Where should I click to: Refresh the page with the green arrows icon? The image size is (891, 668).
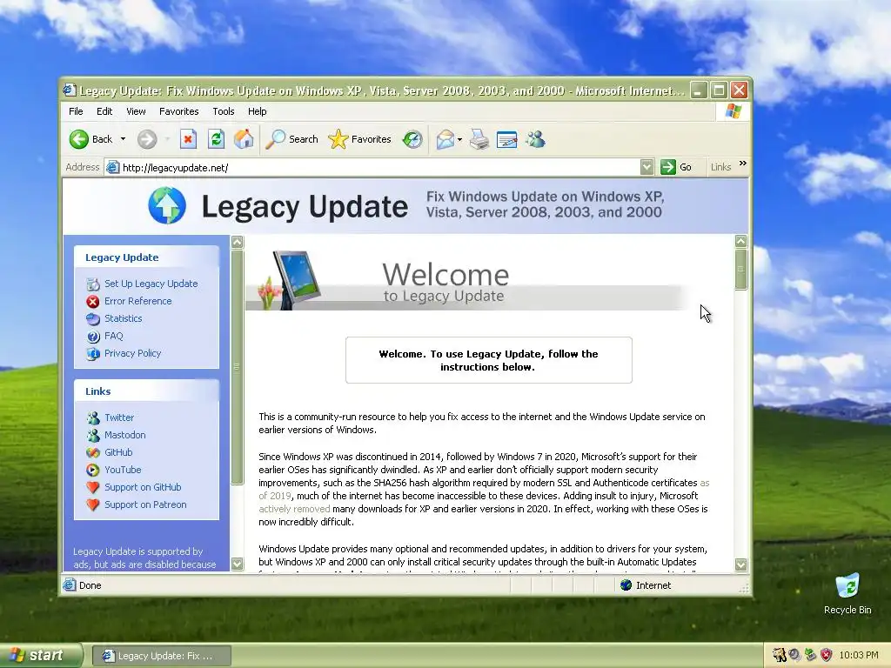pos(216,139)
